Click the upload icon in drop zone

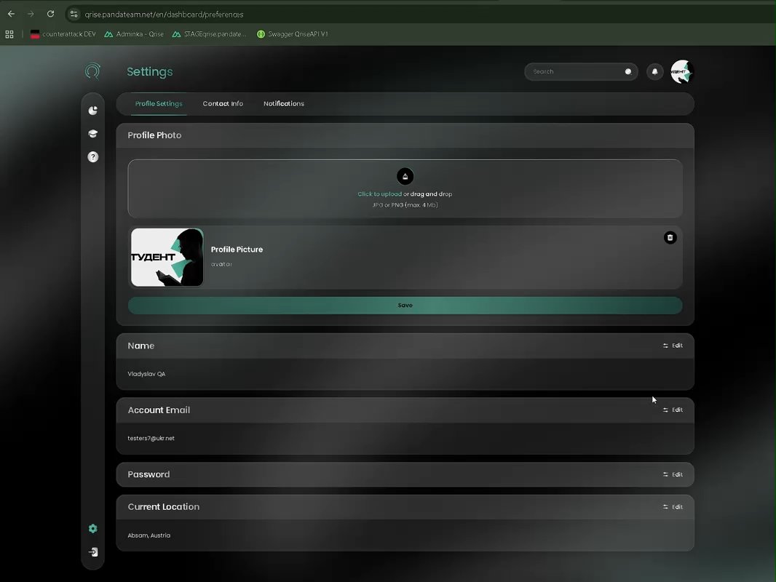pos(405,177)
